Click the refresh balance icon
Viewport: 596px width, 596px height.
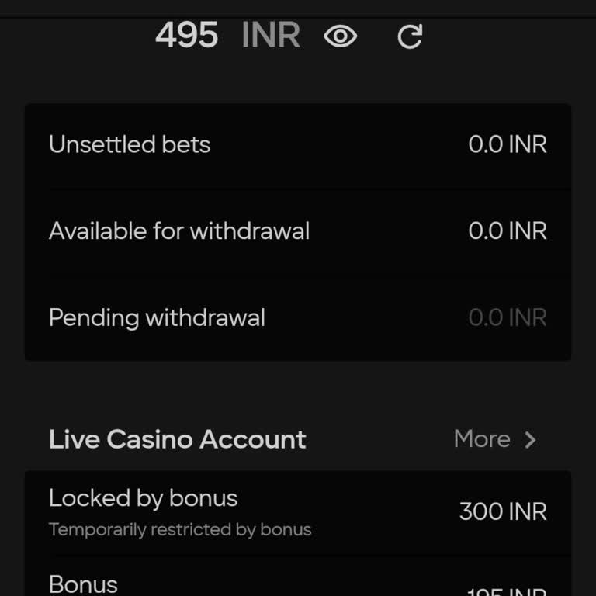pyautogui.click(x=410, y=36)
